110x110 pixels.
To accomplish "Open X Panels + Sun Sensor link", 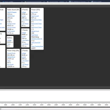I will pos(25,20).
